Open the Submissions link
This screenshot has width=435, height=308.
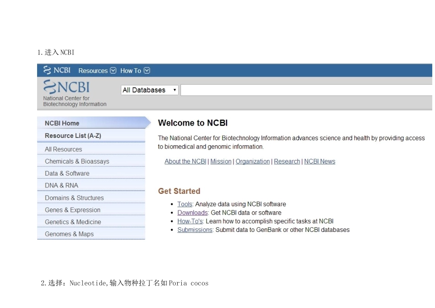click(x=195, y=230)
